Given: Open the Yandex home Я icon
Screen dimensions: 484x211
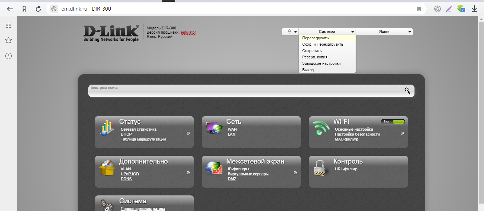Looking at the screenshot, I should [24, 9].
